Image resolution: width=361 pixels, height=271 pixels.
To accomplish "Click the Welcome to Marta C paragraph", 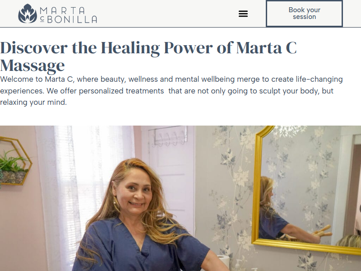I will point(171,91).
